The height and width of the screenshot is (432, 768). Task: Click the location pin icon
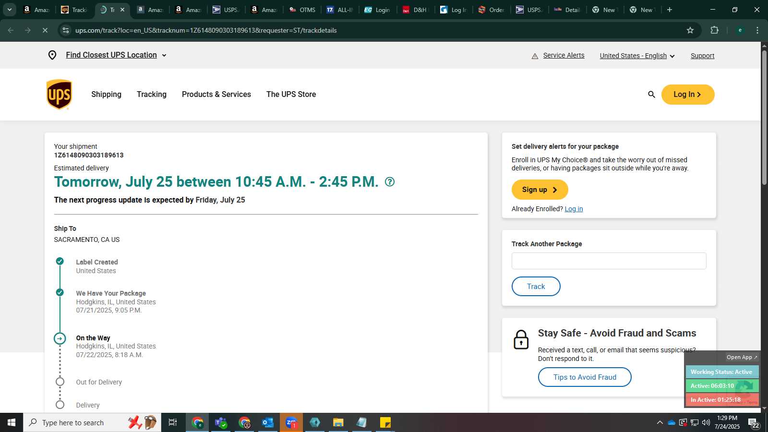click(x=52, y=55)
